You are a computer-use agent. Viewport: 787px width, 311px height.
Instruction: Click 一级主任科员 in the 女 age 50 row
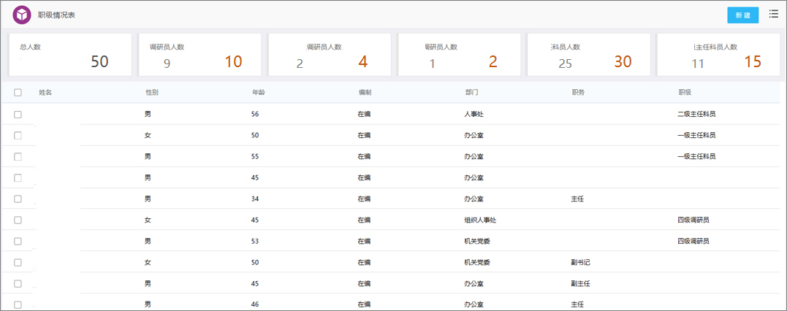pos(696,136)
